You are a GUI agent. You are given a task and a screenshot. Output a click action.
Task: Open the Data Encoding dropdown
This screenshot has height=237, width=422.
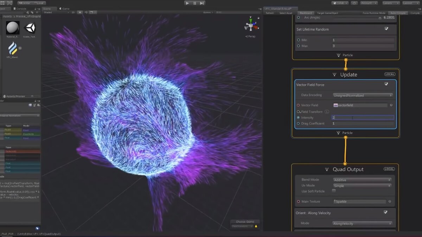point(363,95)
